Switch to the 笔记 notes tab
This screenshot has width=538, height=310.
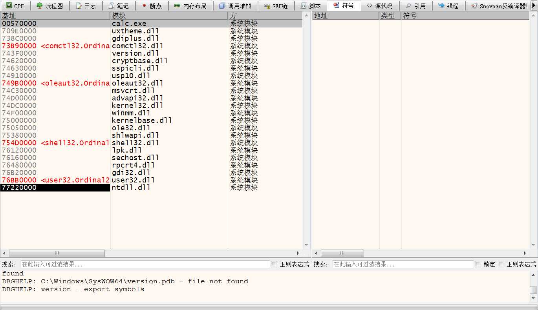(119, 5)
